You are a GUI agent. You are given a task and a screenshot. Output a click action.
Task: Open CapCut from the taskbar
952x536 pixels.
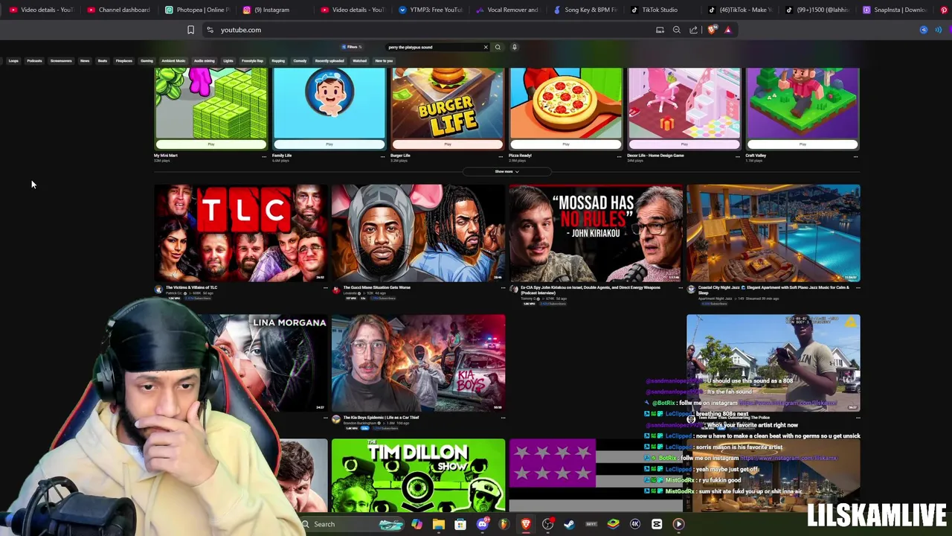657,524
